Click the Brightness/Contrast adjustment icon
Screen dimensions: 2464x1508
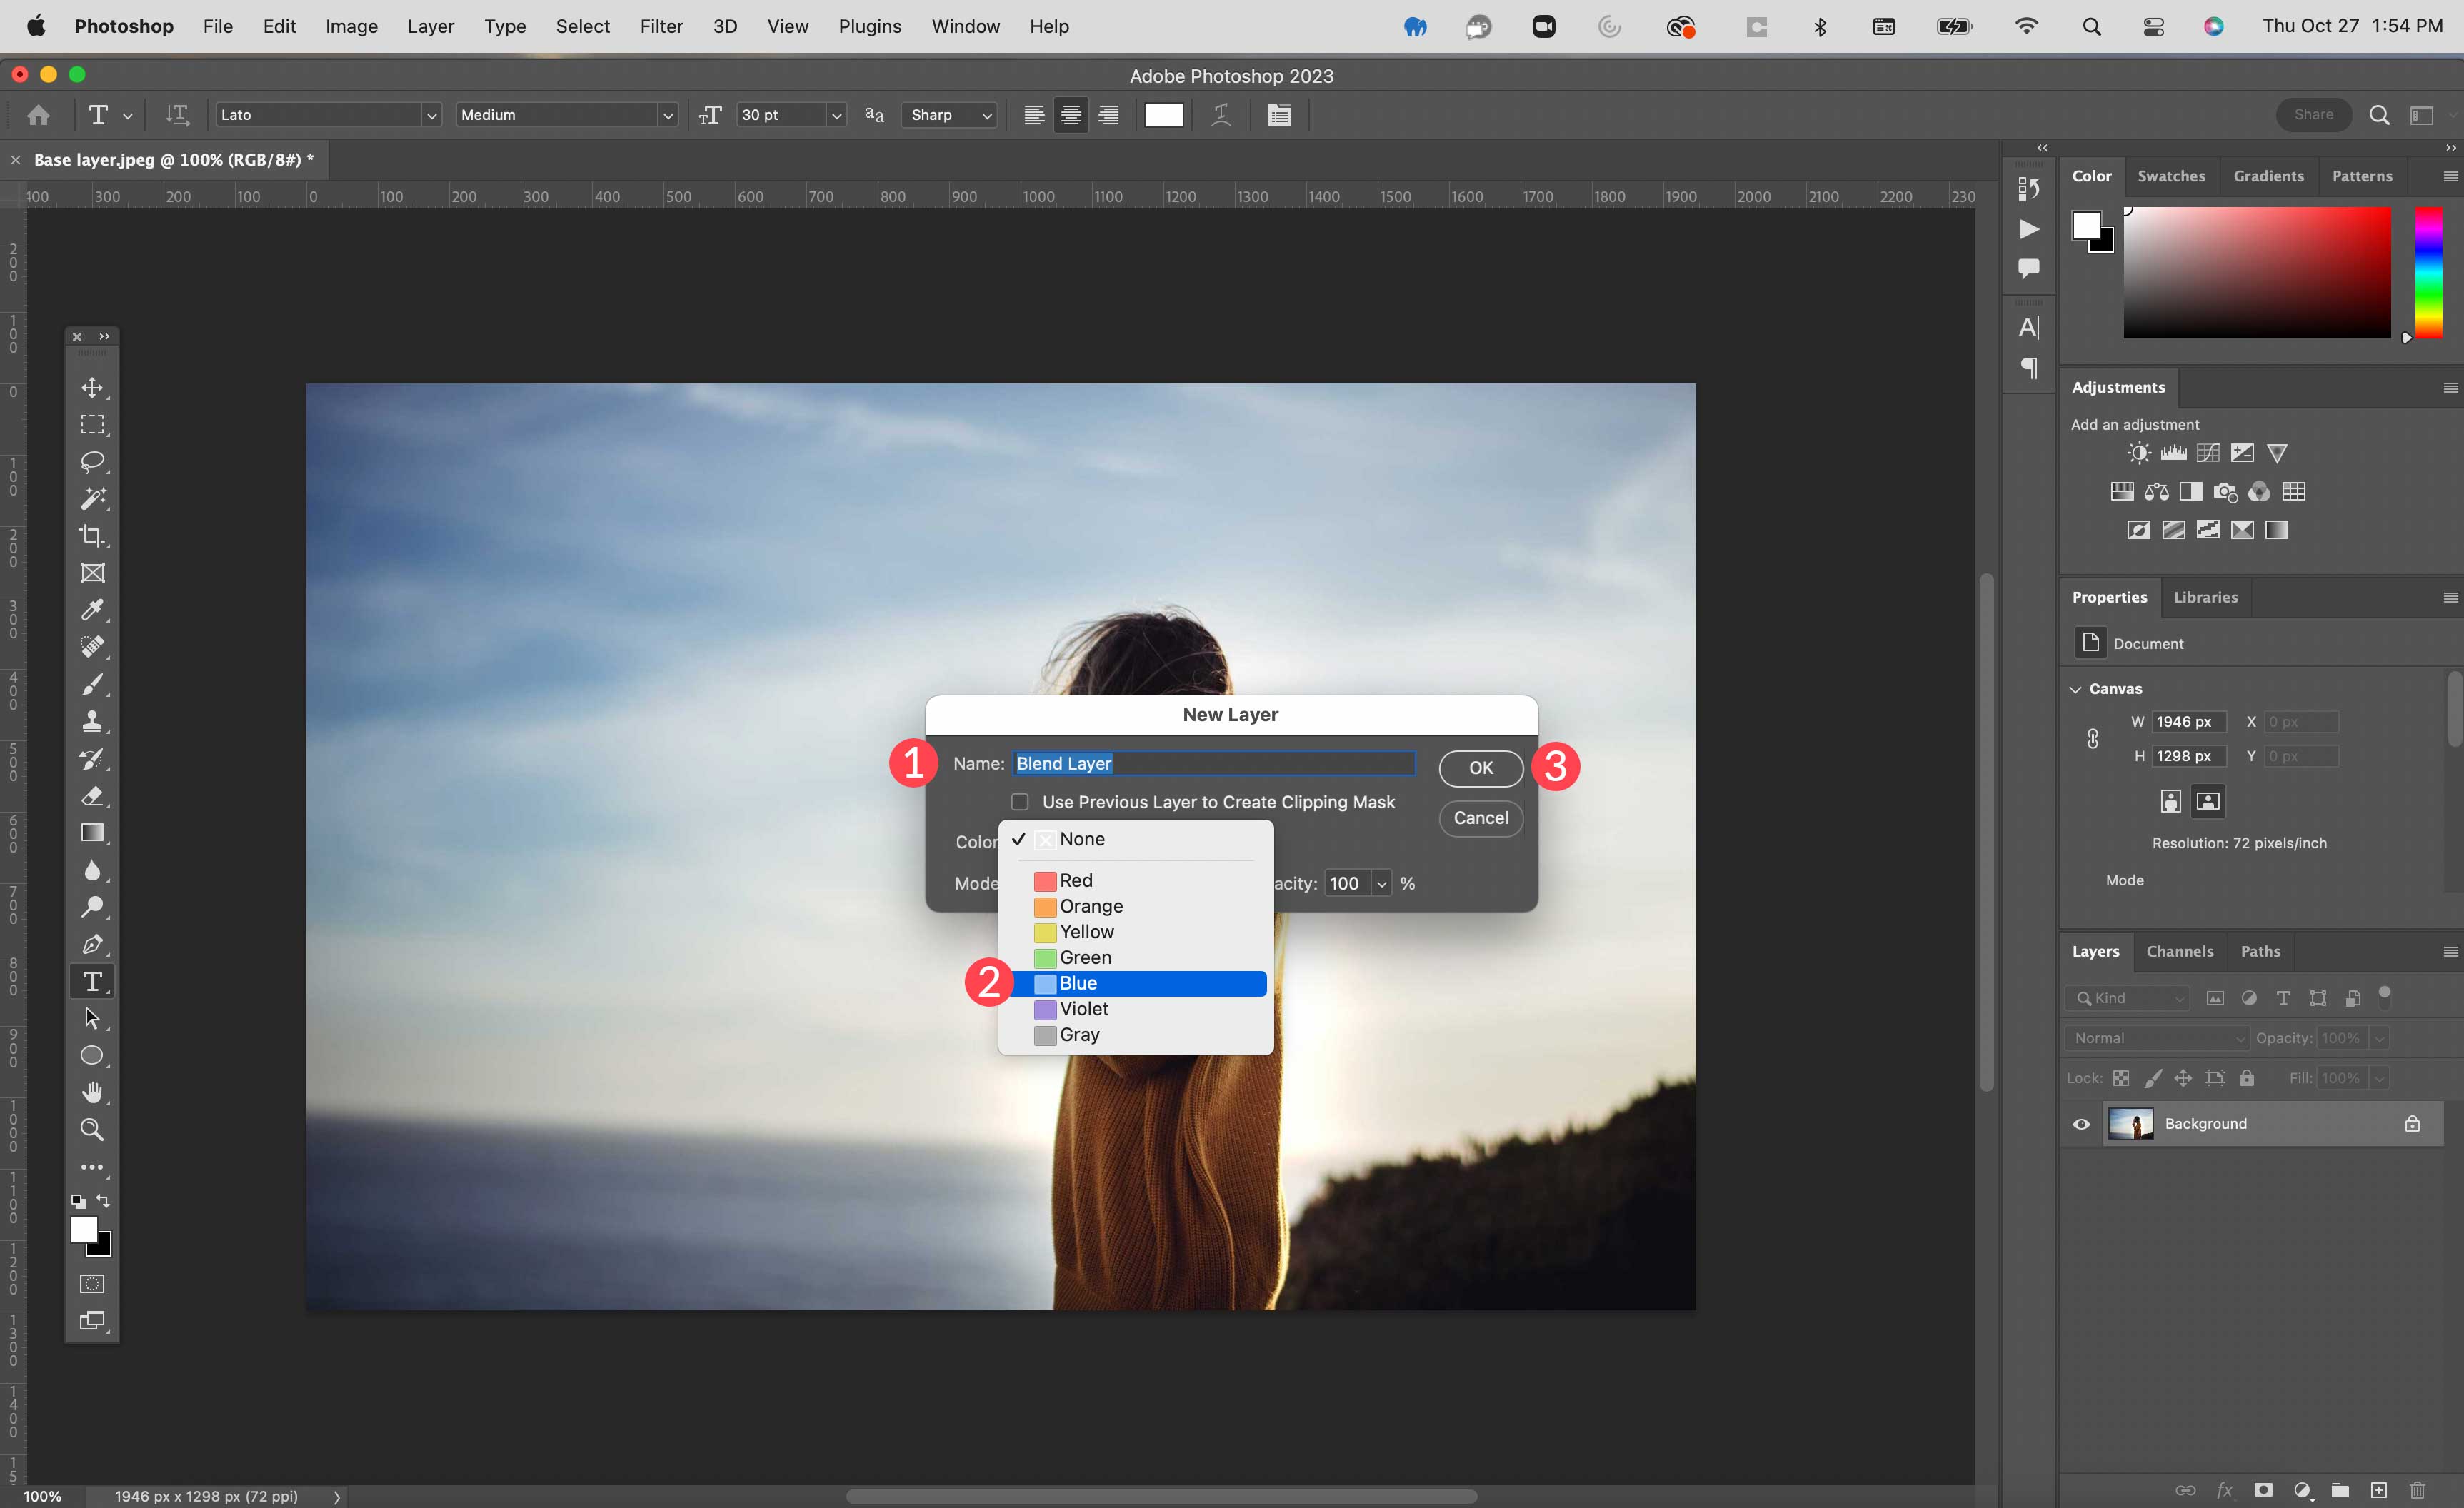pyautogui.click(x=2138, y=452)
